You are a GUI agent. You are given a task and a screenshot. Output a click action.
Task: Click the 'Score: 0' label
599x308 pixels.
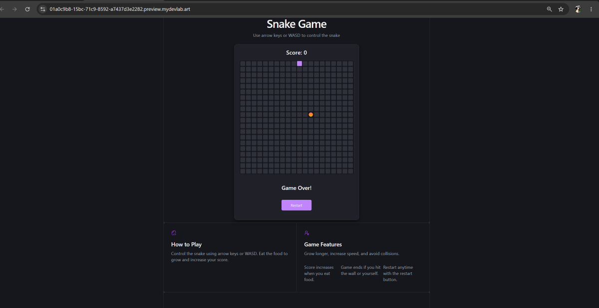[297, 53]
